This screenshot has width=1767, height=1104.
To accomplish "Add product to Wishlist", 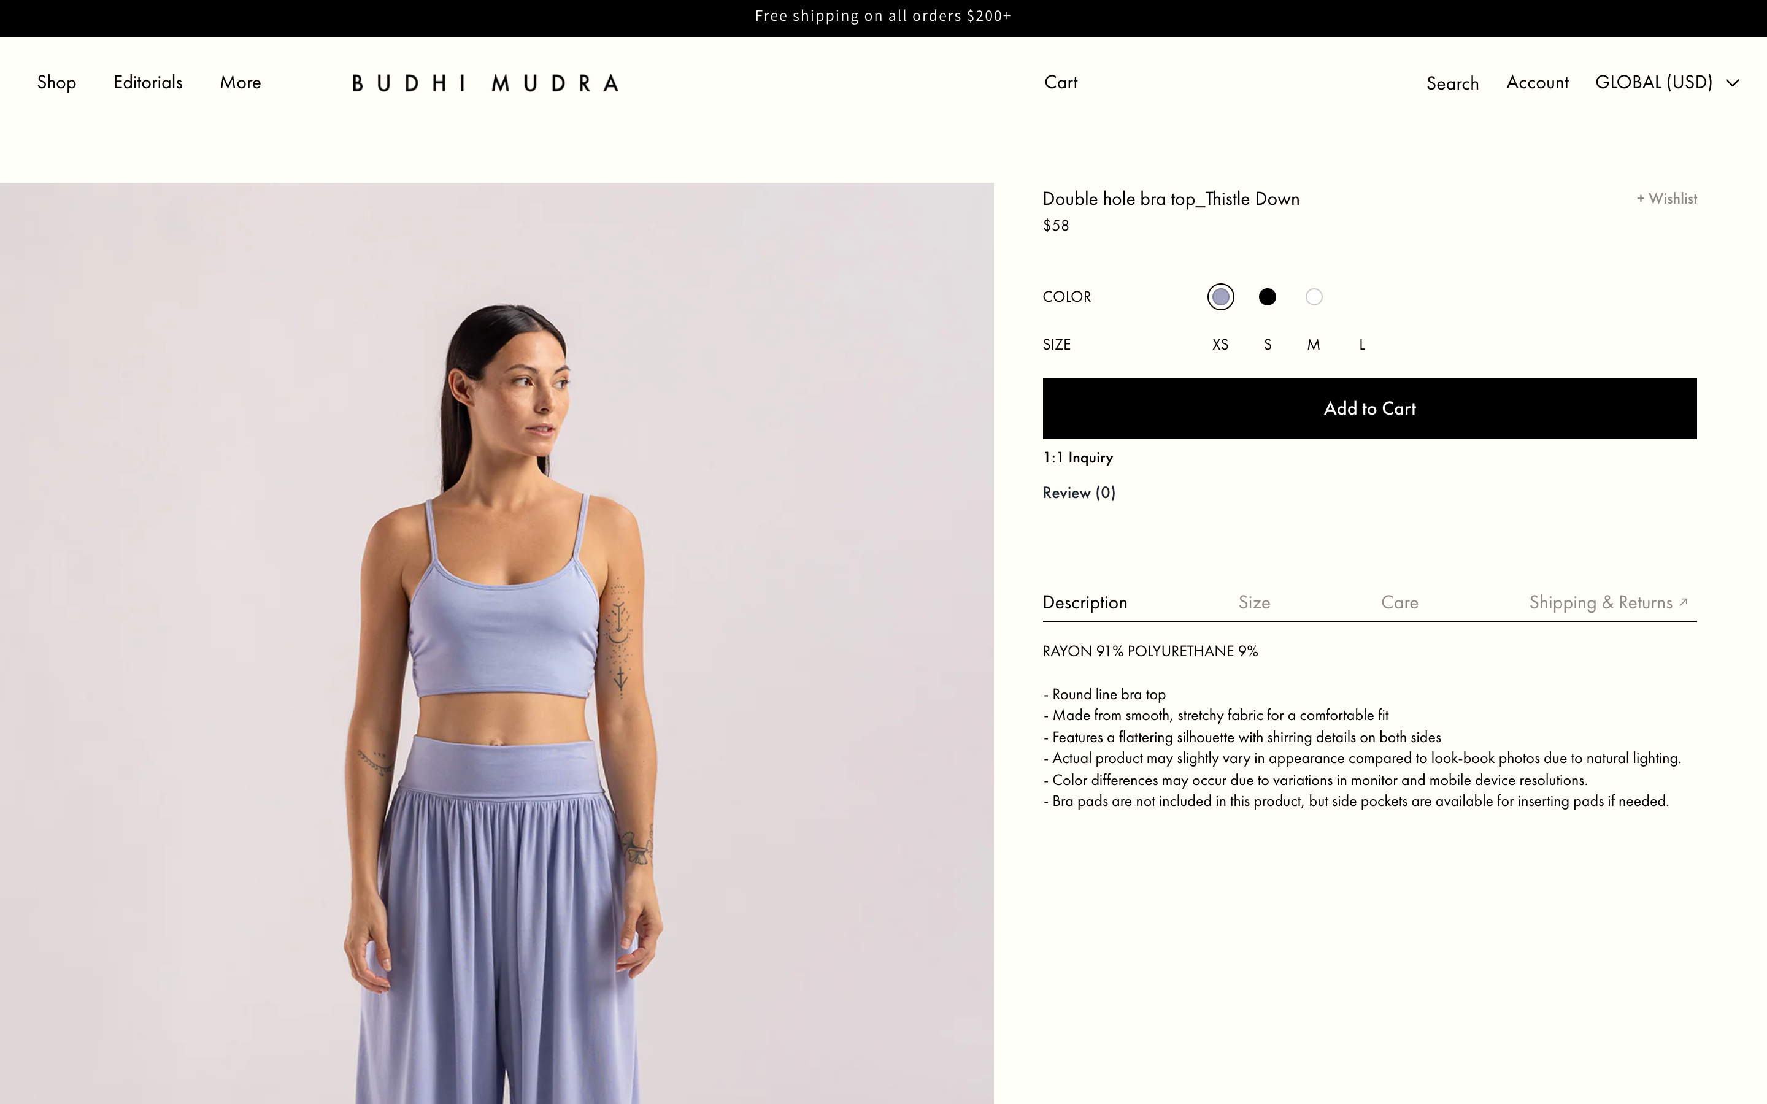I will [x=1666, y=199].
